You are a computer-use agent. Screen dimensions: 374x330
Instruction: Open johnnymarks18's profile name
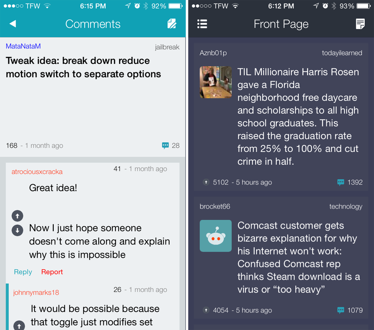tap(36, 293)
